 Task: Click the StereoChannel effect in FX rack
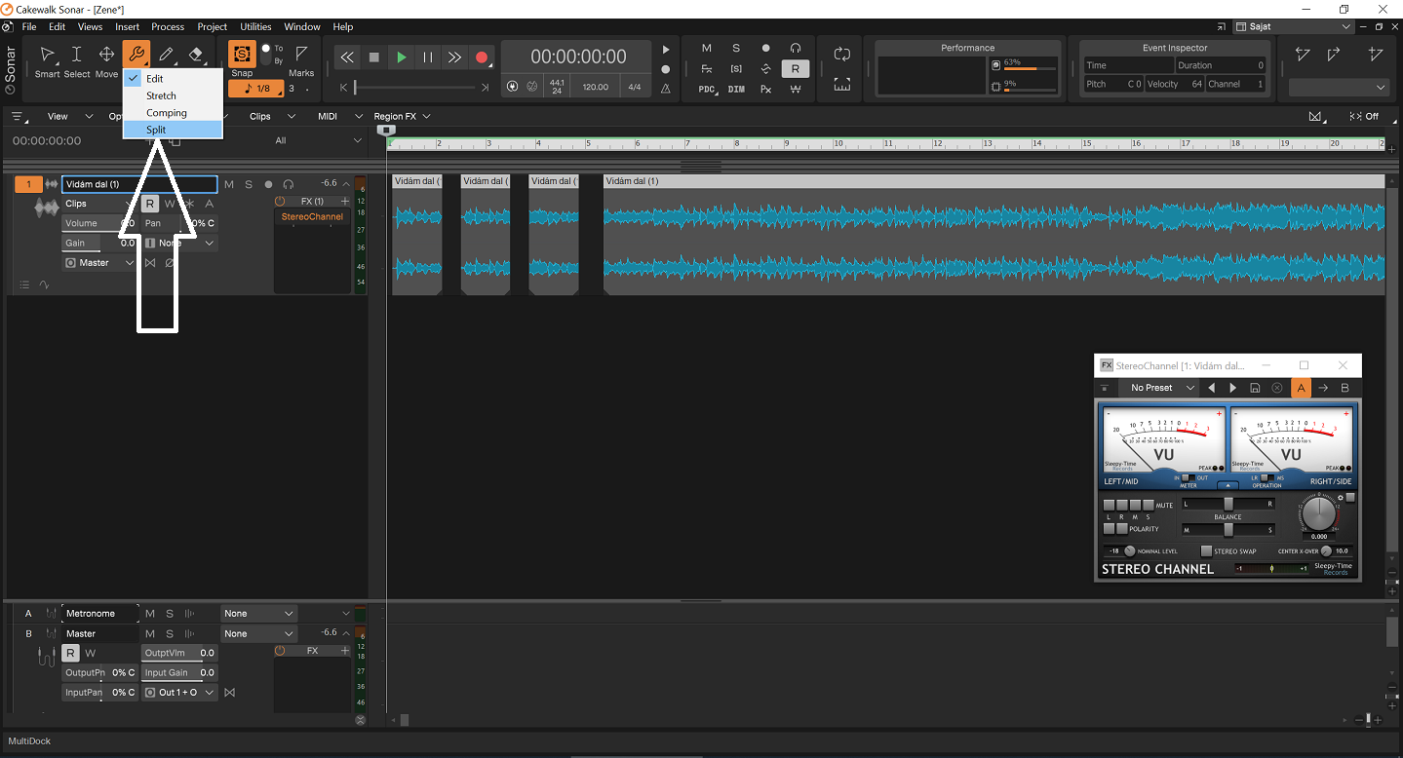312,216
